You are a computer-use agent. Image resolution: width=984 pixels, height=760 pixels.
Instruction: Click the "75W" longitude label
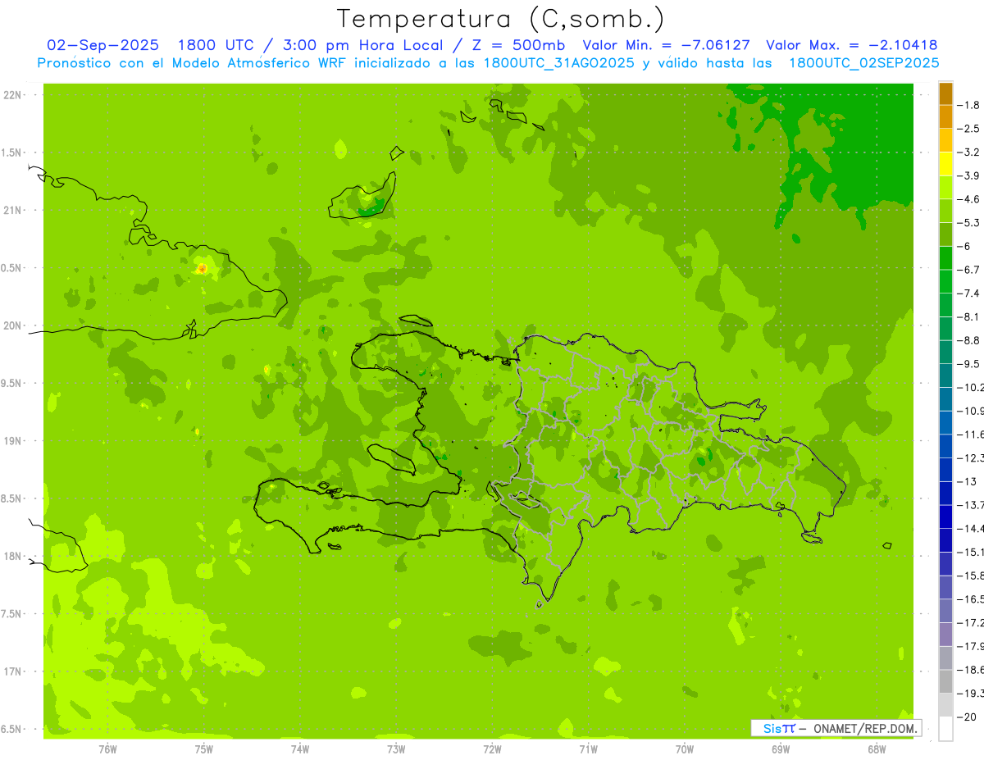point(203,749)
